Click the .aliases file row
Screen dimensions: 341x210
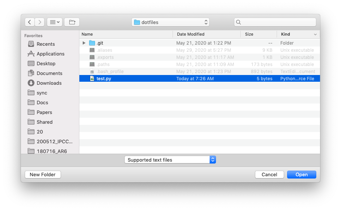click(200, 50)
